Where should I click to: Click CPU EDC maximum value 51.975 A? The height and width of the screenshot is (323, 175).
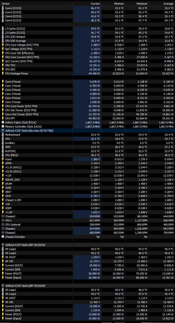(142, 69)
